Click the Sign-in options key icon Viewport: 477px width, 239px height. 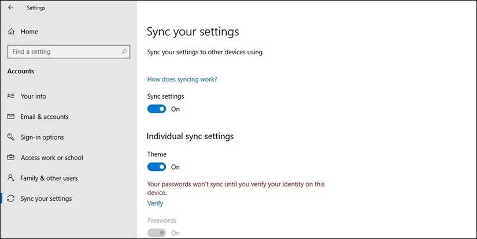(x=10, y=137)
